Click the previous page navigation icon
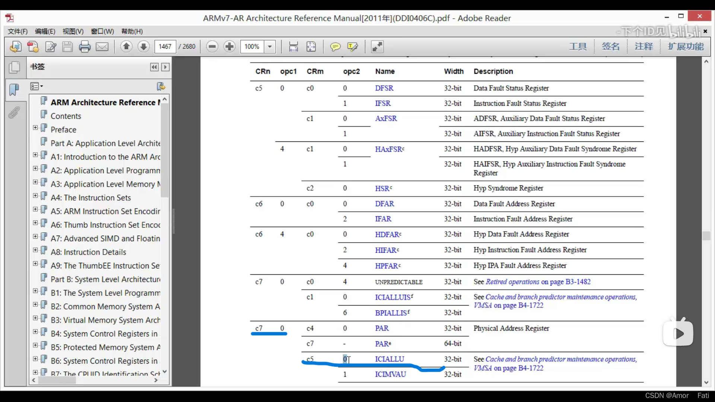The width and height of the screenshot is (715, 402). (126, 46)
